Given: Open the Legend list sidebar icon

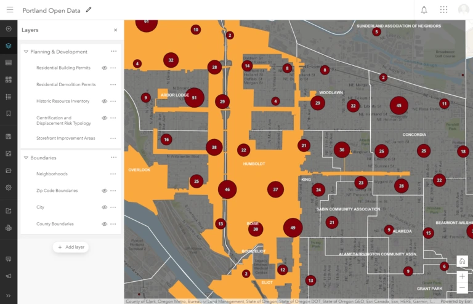Looking at the screenshot, I should (x=9, y=97).
